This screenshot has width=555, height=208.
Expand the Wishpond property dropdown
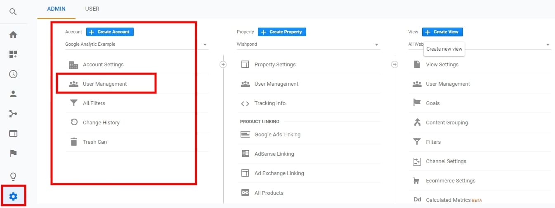click(x=376, y=44)
